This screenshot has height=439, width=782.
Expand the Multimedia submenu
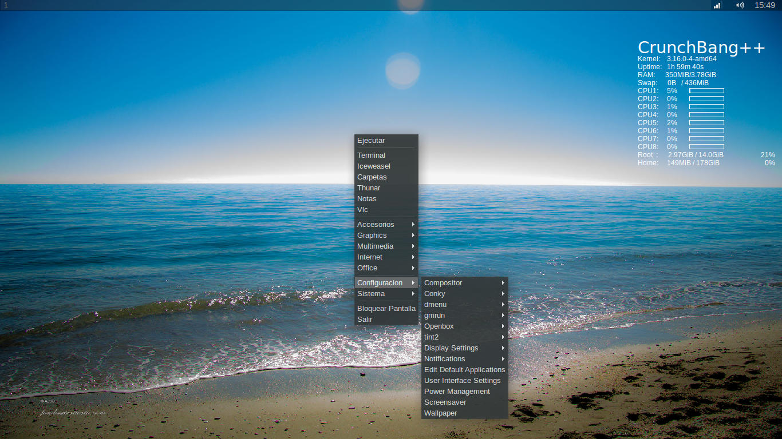point(375,246)
